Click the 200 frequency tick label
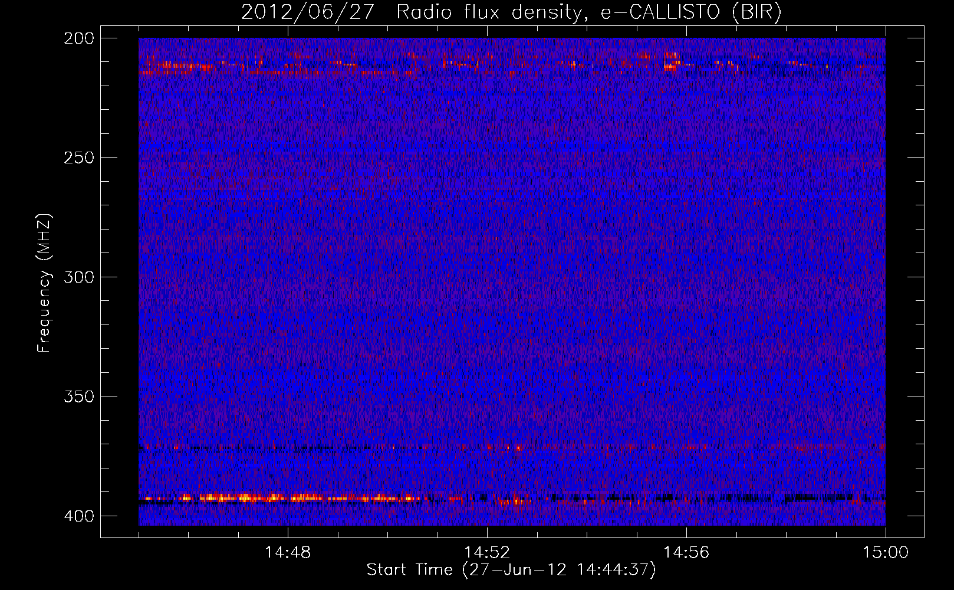 (78, 38)
